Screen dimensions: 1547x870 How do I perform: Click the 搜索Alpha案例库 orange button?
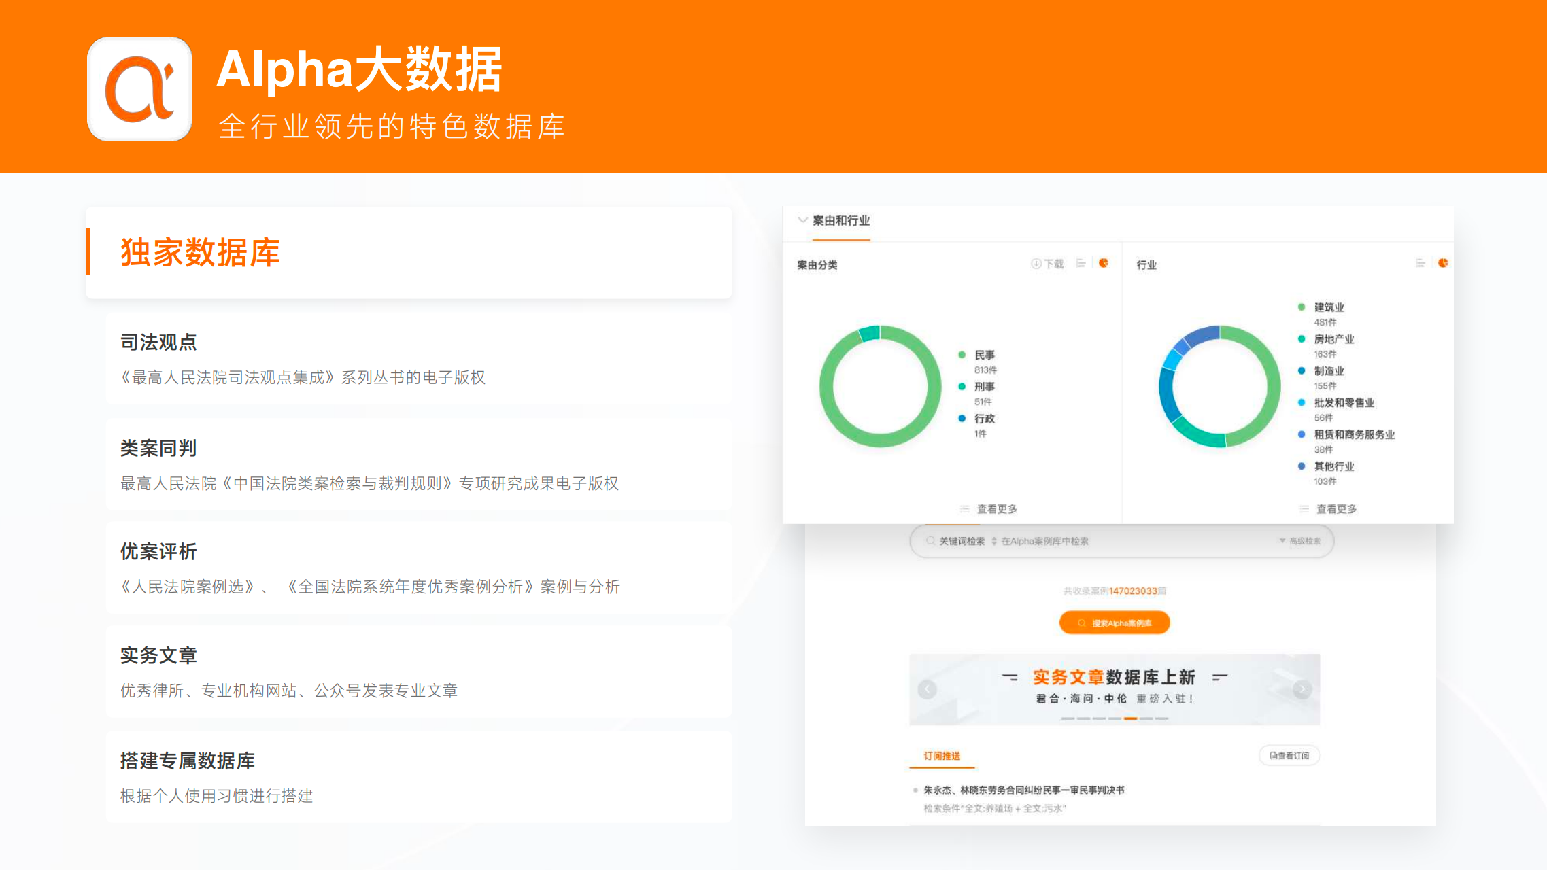1115,623
